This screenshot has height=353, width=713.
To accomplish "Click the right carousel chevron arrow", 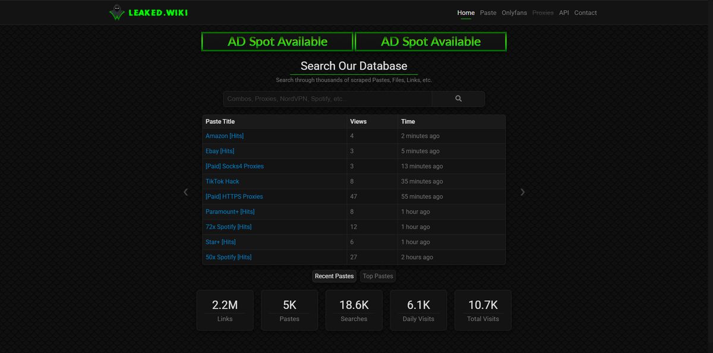I will [x=522, y=192].
